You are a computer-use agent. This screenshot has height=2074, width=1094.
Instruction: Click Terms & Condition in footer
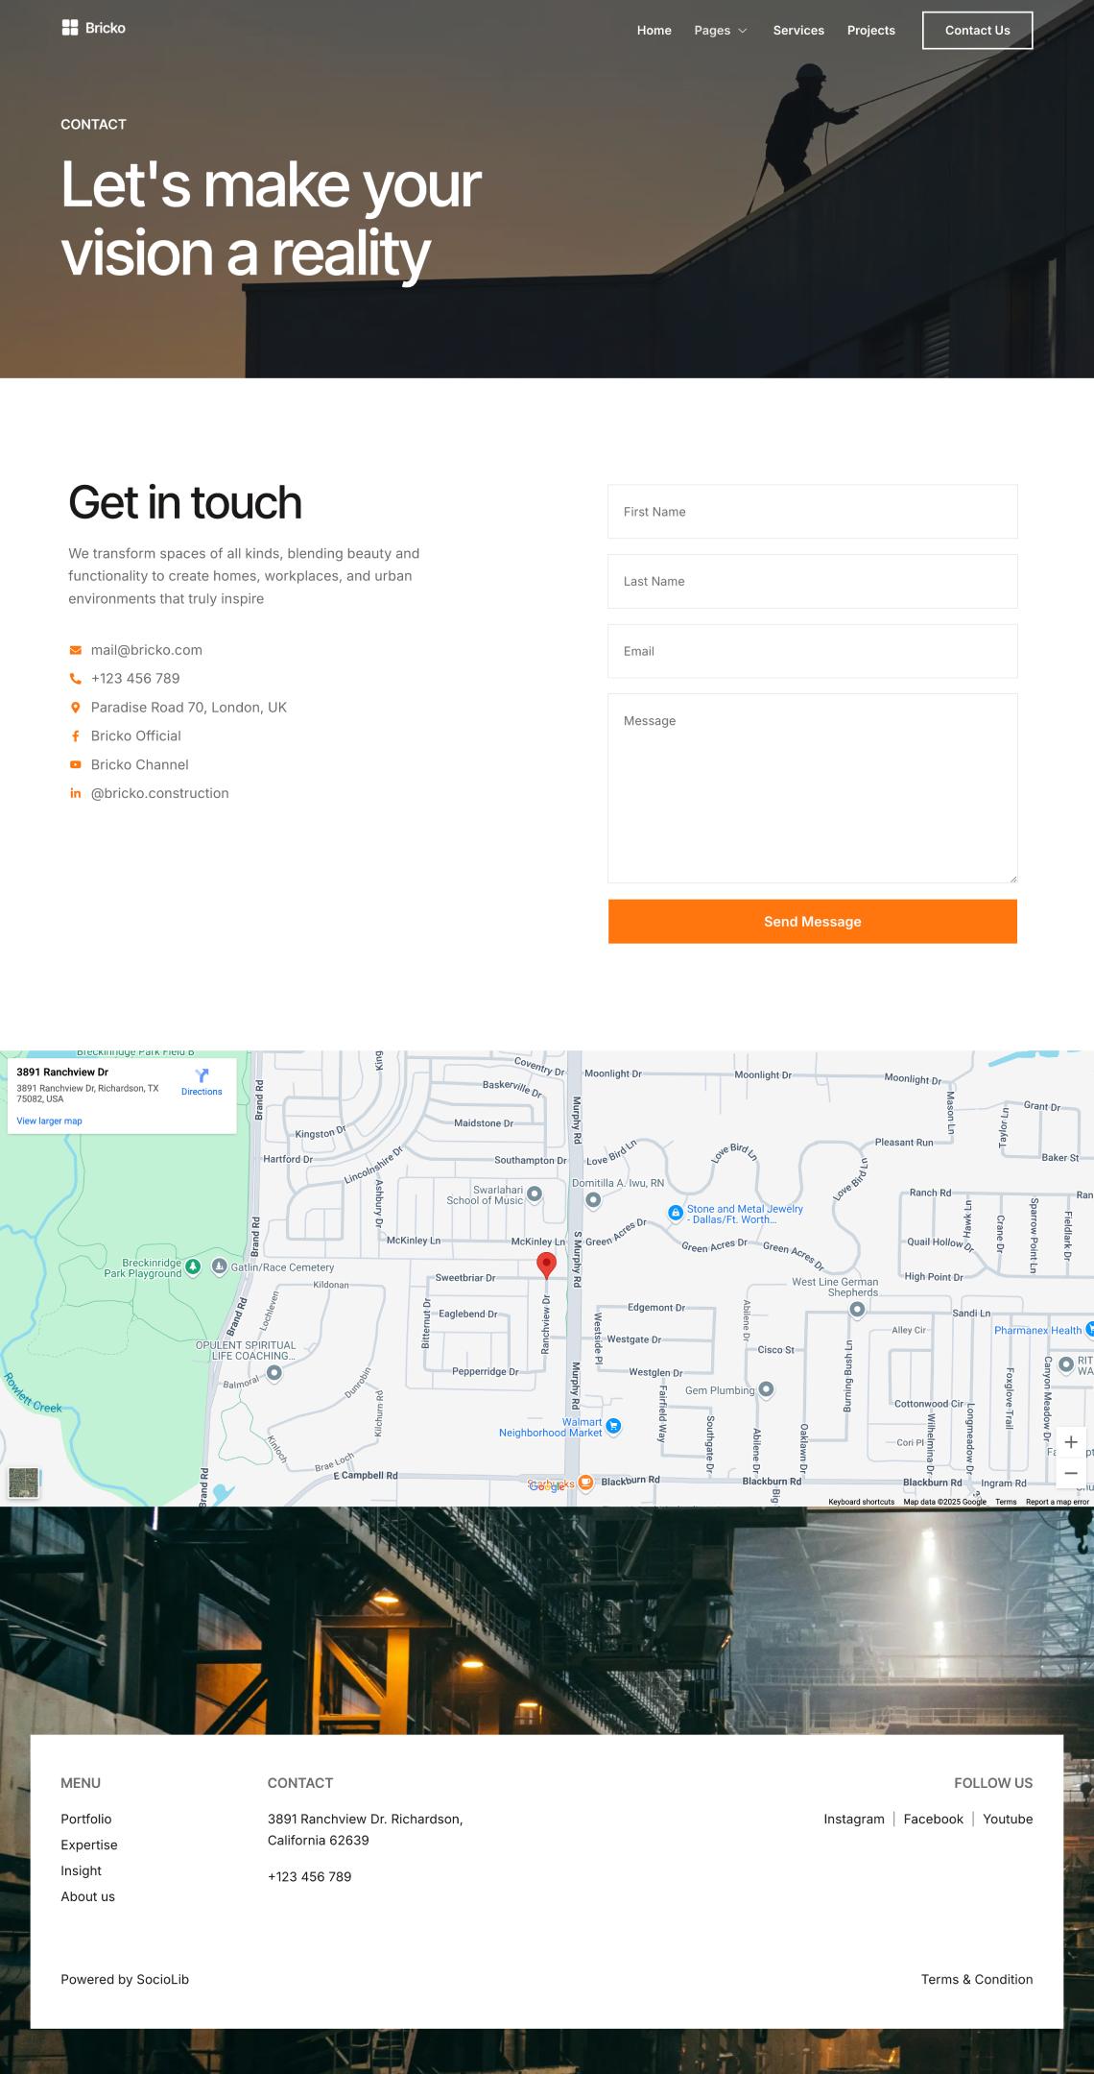[x=977, y=1980]
